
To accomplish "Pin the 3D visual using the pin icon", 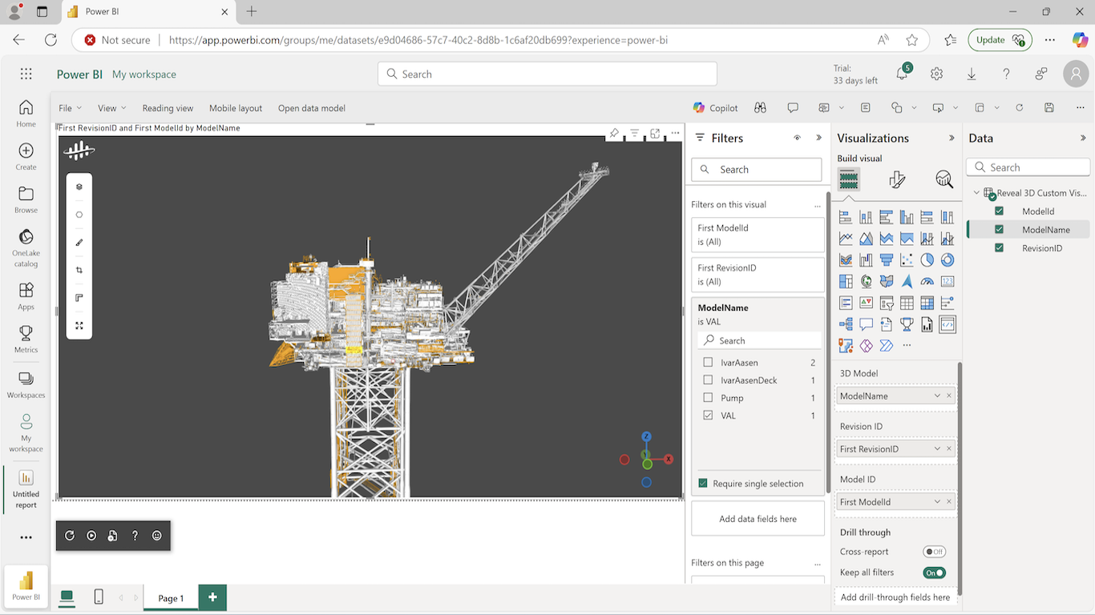I will 614,133.
